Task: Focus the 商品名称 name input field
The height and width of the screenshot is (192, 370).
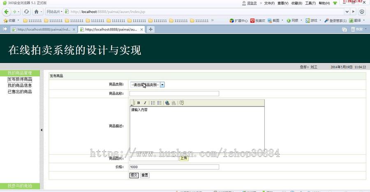Action: (x=174, y=94)
